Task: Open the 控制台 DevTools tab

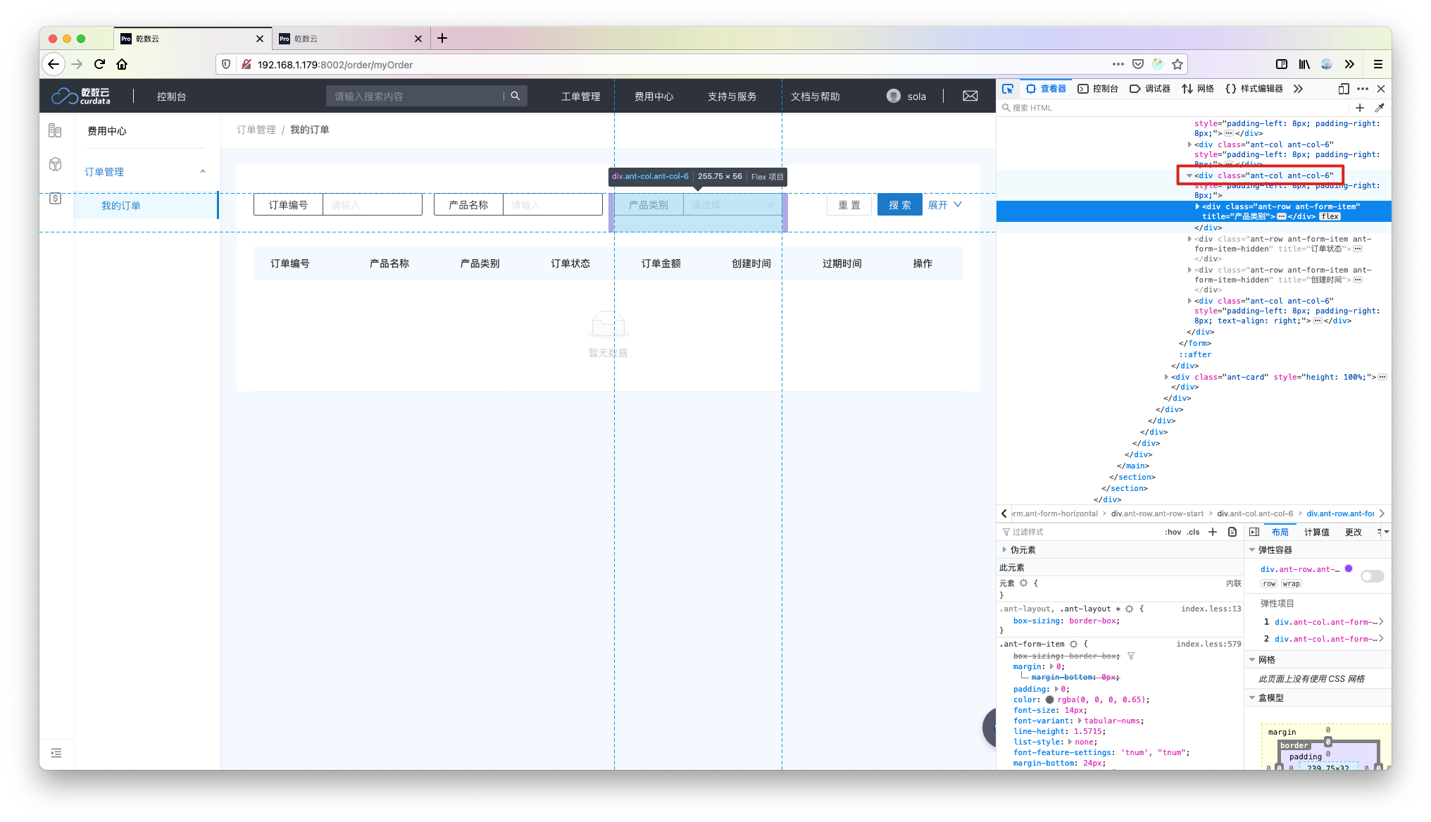Action: (1098, 89)
